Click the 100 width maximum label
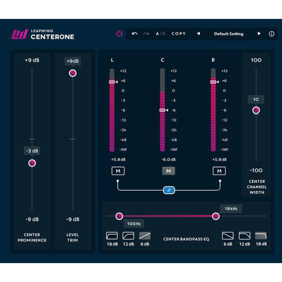 [x=256, y=60]
